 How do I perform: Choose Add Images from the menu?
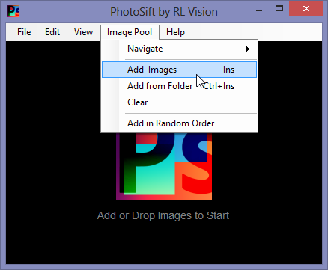click(179, 70)
